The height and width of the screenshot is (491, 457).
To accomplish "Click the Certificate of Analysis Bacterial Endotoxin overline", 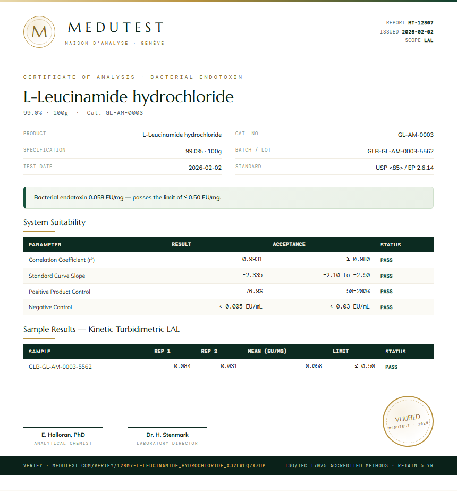I will pyautogui.click(x=133, y=77).
